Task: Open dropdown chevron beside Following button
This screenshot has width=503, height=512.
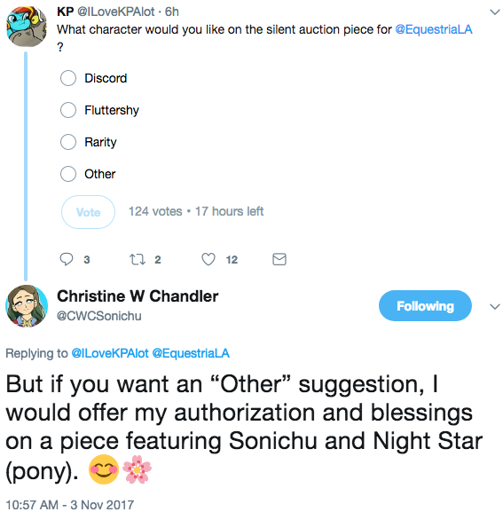Action: point(495,307)
